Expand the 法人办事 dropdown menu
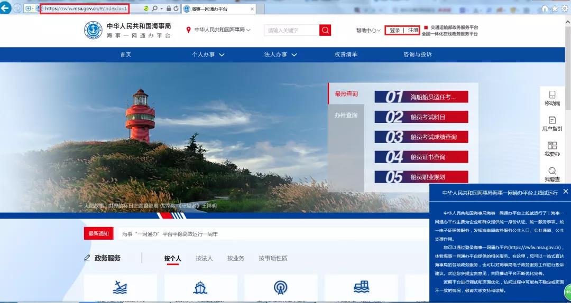The image size is (571, 303). (280, 54)
